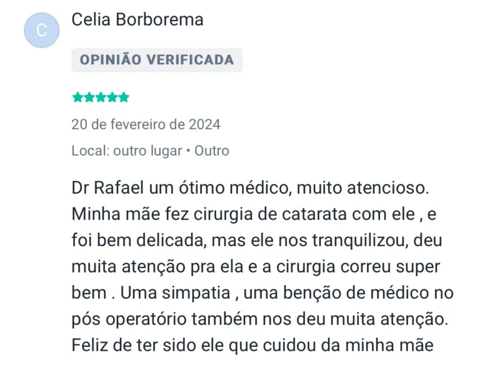Select the first green rating star
The width and height of the screenshot is (480, 369).
(78, 97)
